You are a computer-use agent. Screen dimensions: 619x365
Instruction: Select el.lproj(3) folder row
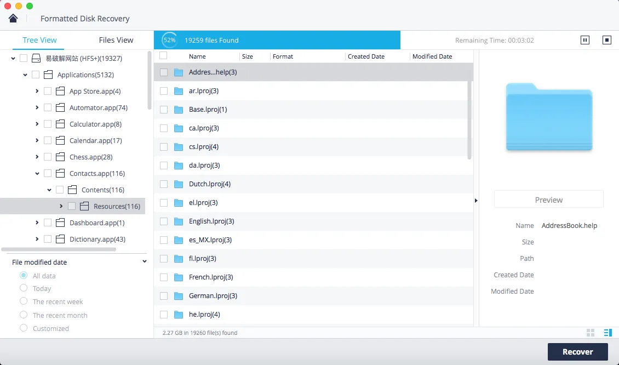tap(313, 203)
